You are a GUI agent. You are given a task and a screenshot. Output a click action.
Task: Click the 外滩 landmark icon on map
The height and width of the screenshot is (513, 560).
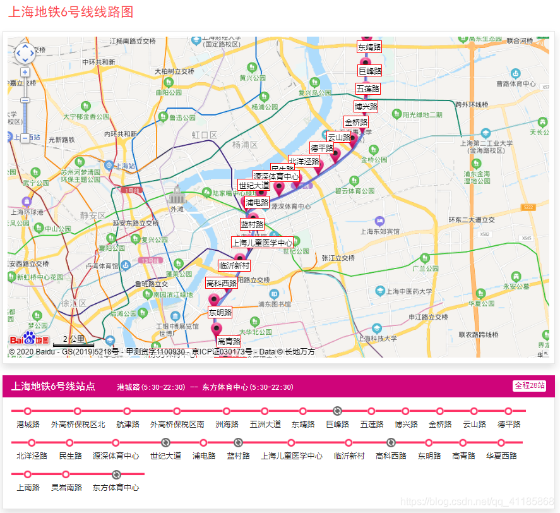click(x=177, y=195)
